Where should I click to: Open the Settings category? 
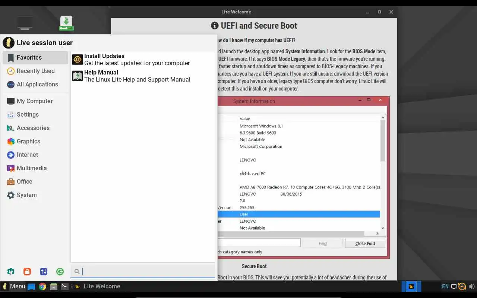pyautogui.click(x=35, y=115)
